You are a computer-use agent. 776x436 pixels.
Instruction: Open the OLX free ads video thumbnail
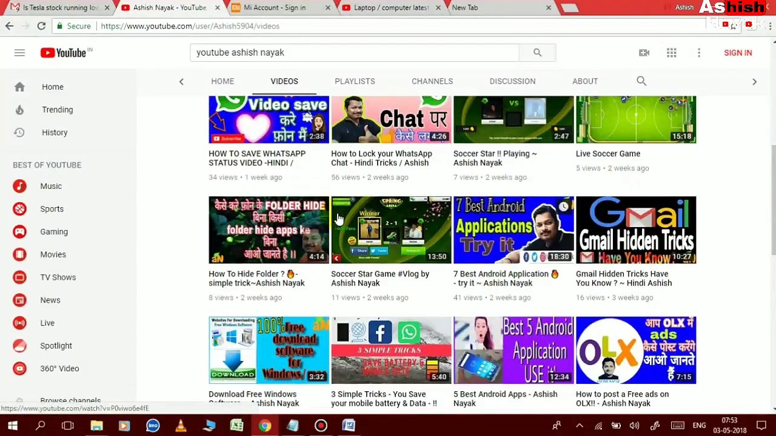(x=636, y=350)
